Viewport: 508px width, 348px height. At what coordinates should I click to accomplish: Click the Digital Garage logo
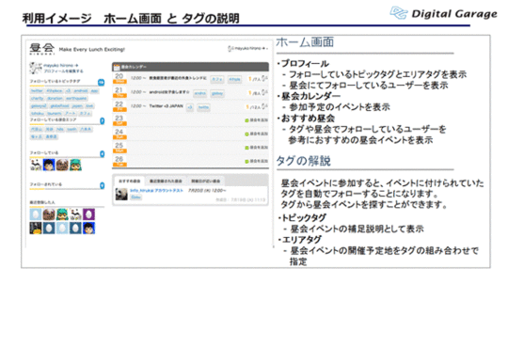(443, 13)
